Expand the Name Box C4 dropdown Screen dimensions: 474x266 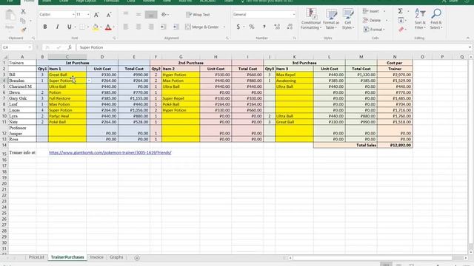30,47
